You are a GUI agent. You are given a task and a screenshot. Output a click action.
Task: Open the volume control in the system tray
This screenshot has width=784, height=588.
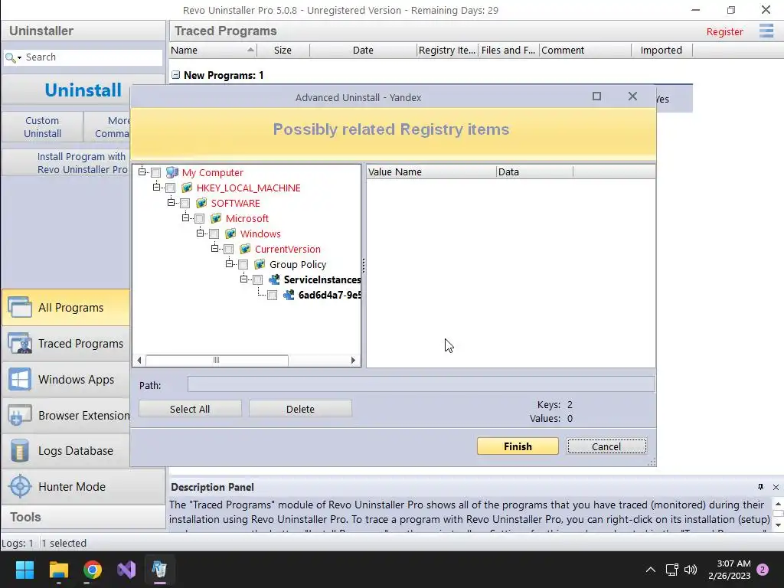point(691,570)
